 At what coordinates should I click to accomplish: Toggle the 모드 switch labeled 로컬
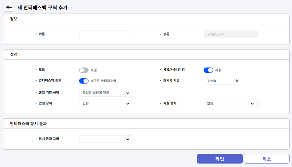tap(84, 70)
